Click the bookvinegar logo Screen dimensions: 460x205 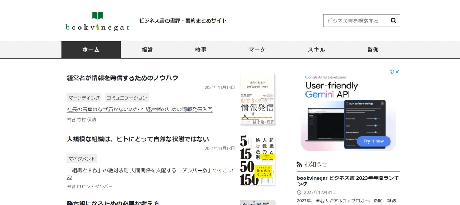pos(97,21)
